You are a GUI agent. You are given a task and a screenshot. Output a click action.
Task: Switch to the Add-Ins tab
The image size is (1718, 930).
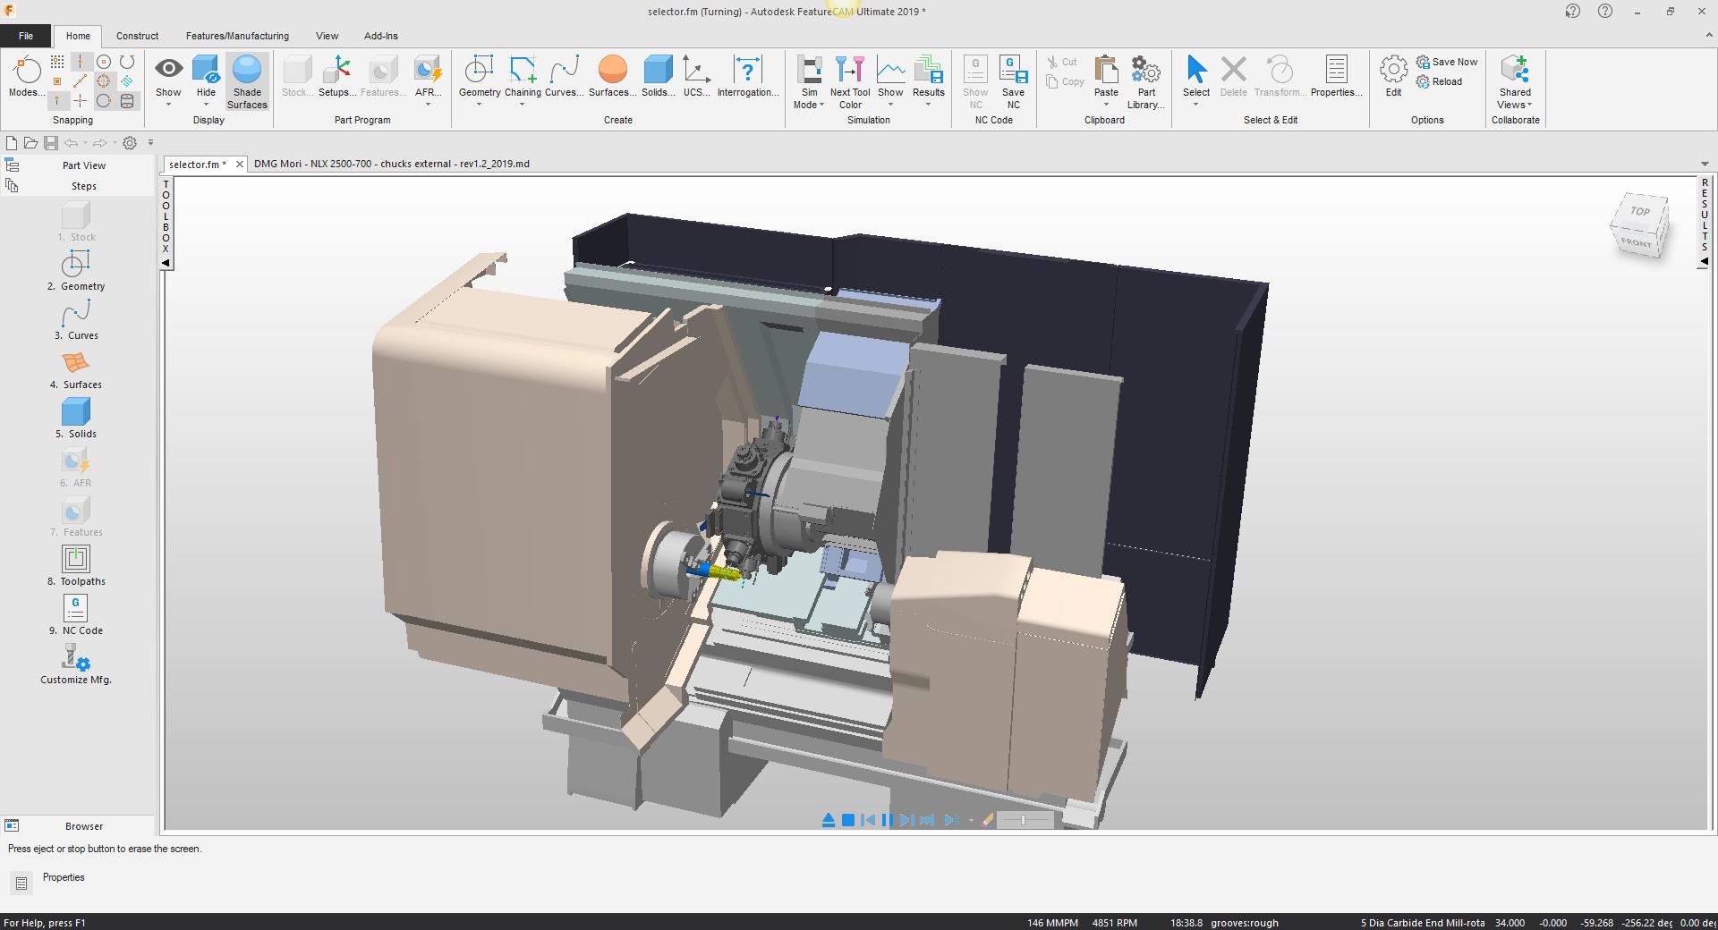(x=381, y=36)
